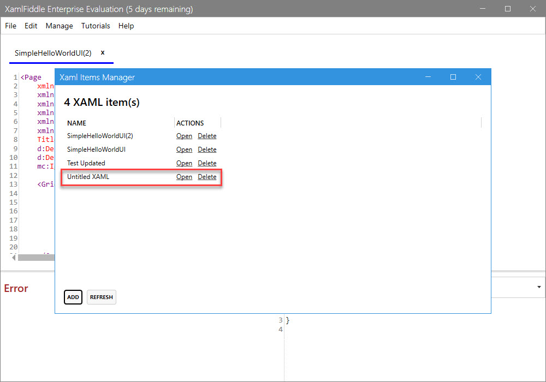
Task: Click the Error heading
Action: [x=16, y=289]
